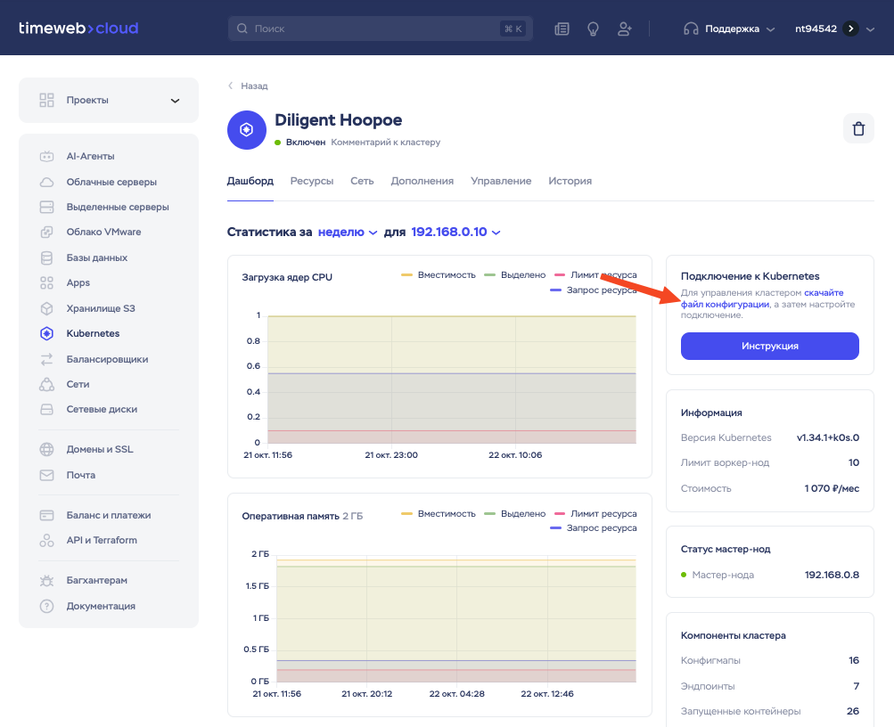Click the скачайте файл конфигурации link
This screenshot has height=727, width=894.
[724, 304]
